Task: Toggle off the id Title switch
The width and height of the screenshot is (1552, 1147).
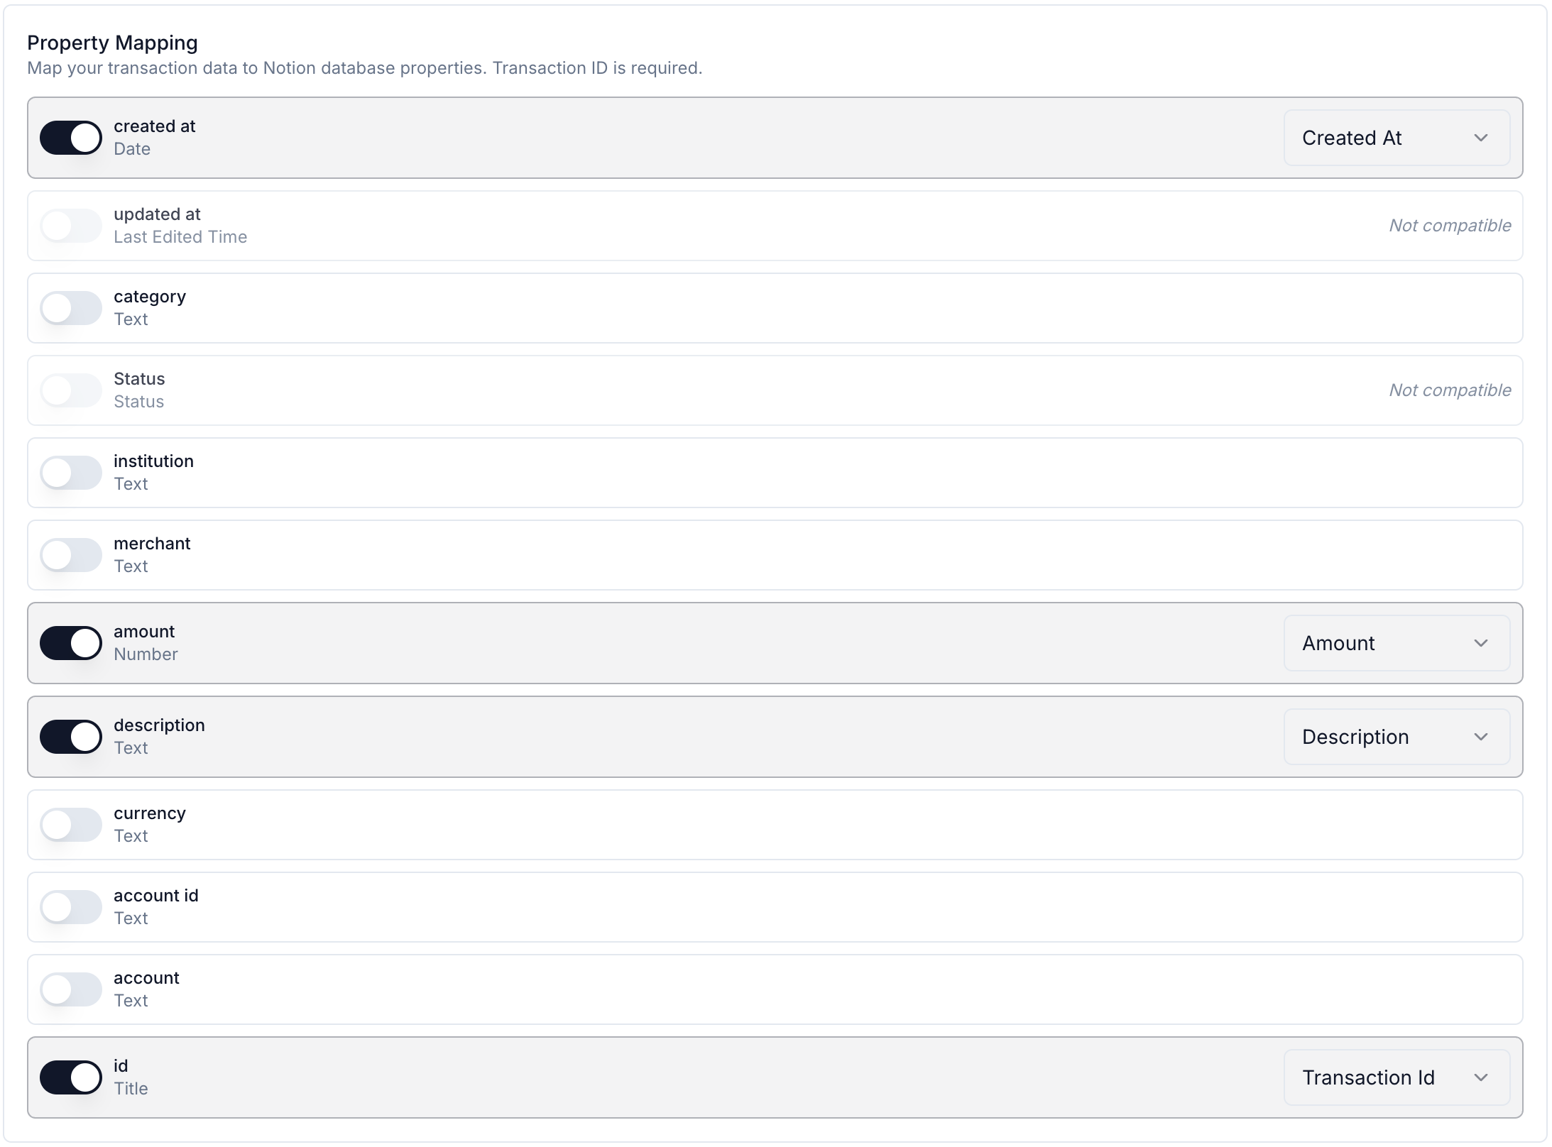Action: tap(71, 1077)
